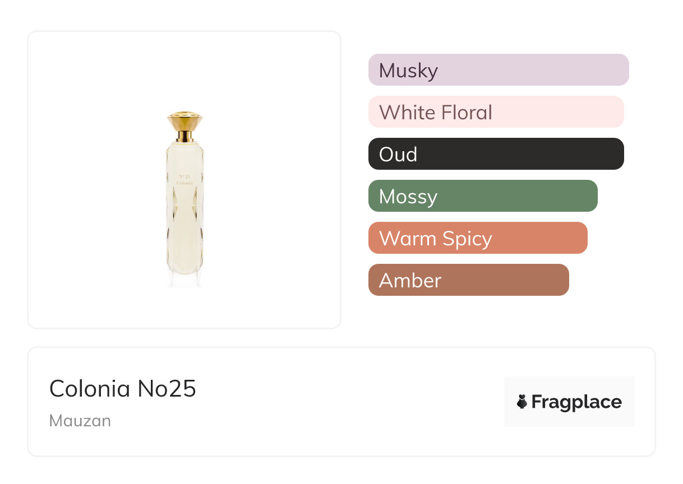Select the White Floral accord bar
Image resolution: width=683 pixels, height=484 pixels.
496,112
